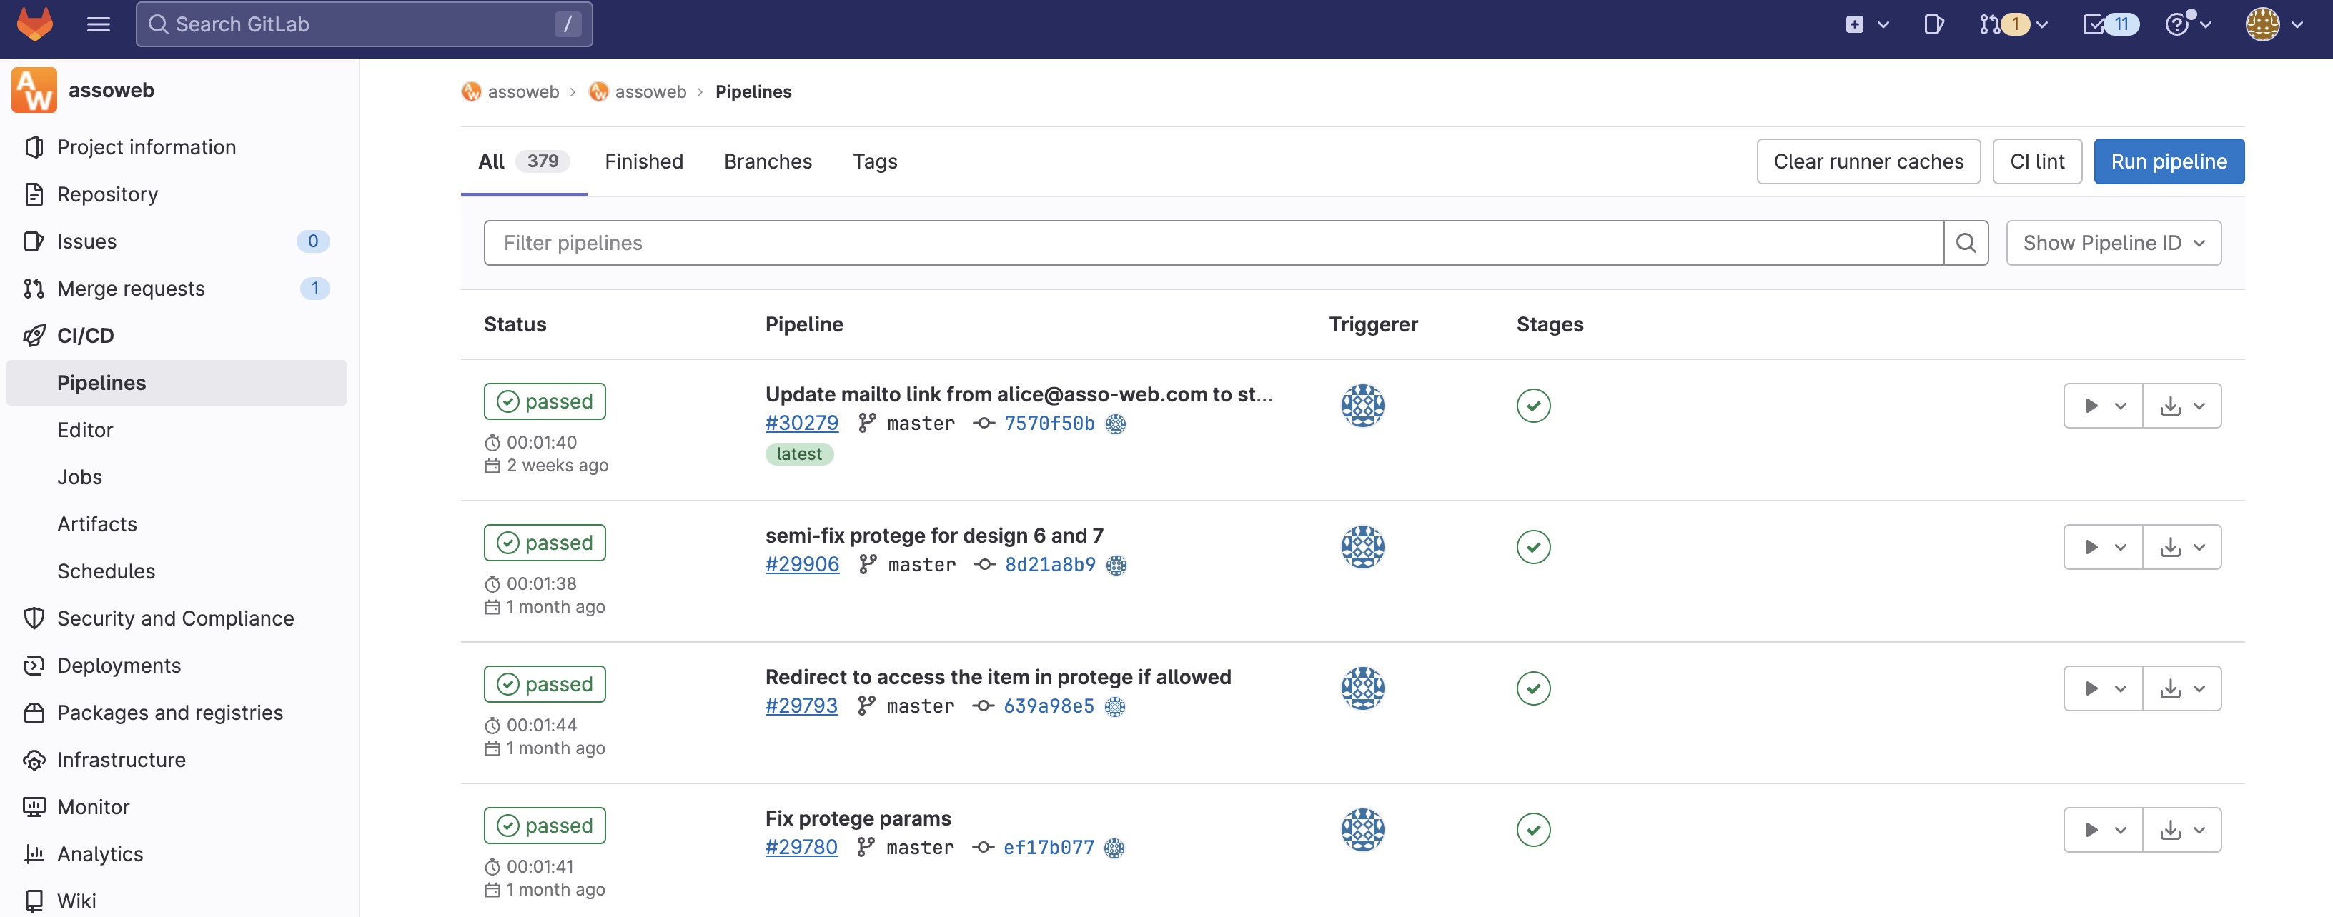2333x917 pixels.
Task: Copy commit SHA 7570f50b via clipboard icon
Action: pyautogui.click(x=1116, y=423)
